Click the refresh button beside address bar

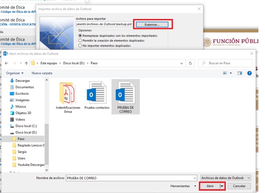click(190, 63)
